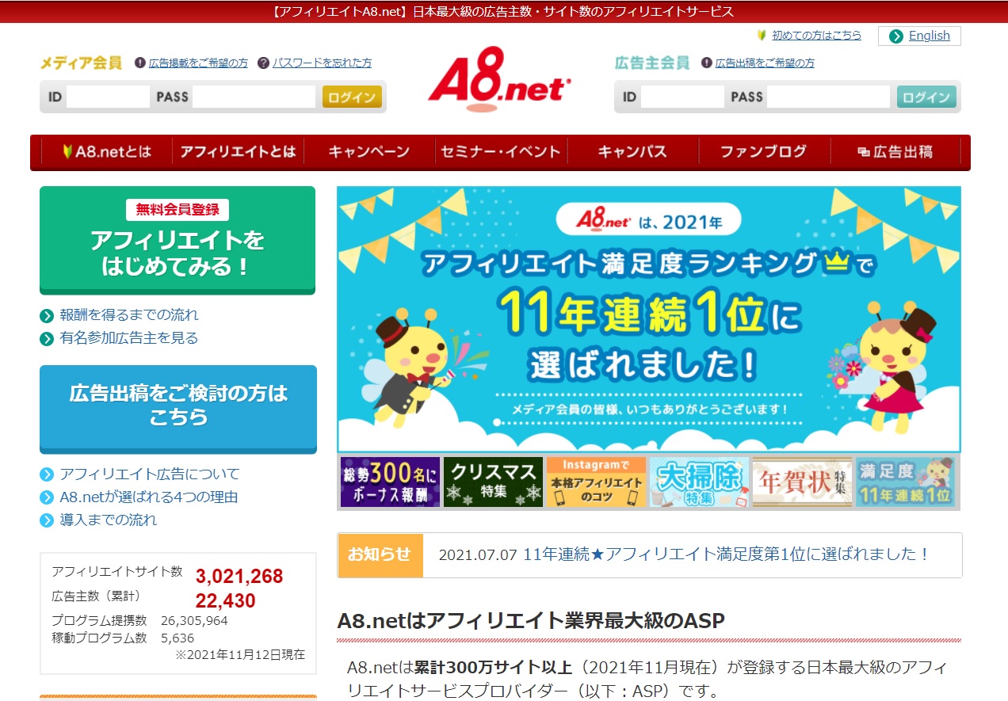Viewport: 1008px width, 701px height.
Task: Click the beginner leaf icon beside 初めての方はこちら
Action: click(x=762, y=35)
